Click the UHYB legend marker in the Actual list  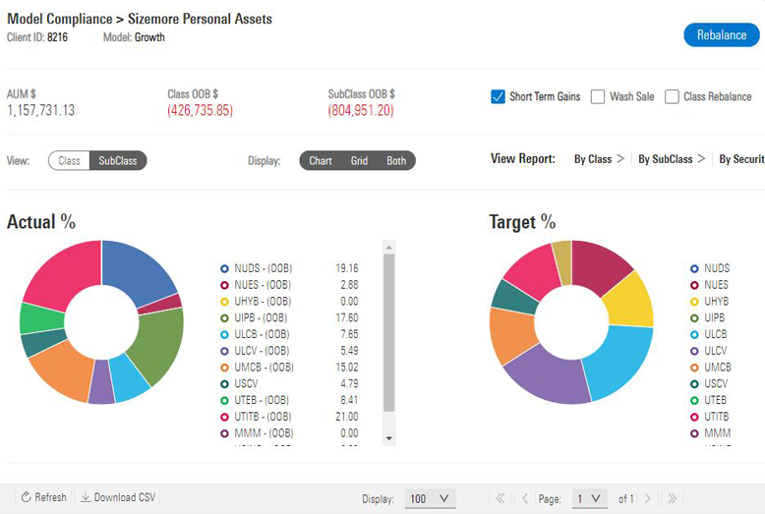pos(224,302)
